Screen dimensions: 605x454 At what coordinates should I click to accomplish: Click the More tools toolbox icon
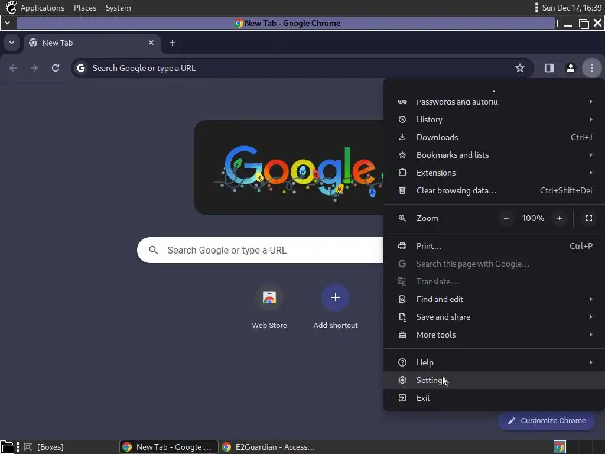pyautogui.click(x=402, y=335)
